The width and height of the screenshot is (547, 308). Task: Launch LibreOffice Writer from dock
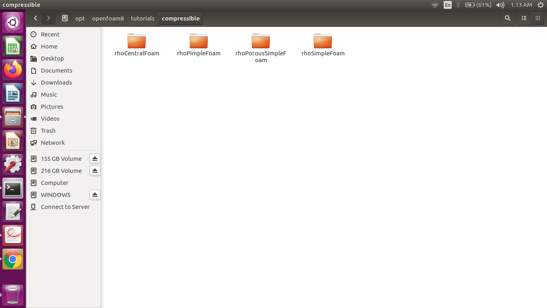point(13,94)
